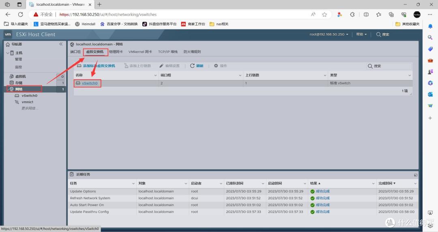Open 名称 column dropdown arrow
Viewport: 438px width, 232px height.
point(156,75)
